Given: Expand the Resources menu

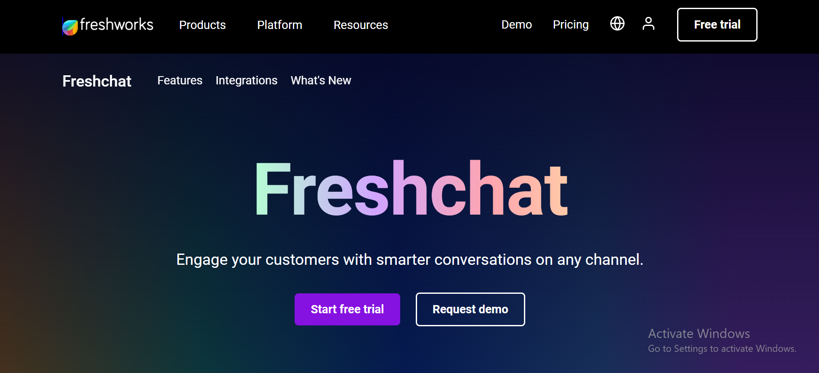Looking at the screenshot, I should (360, 25).
